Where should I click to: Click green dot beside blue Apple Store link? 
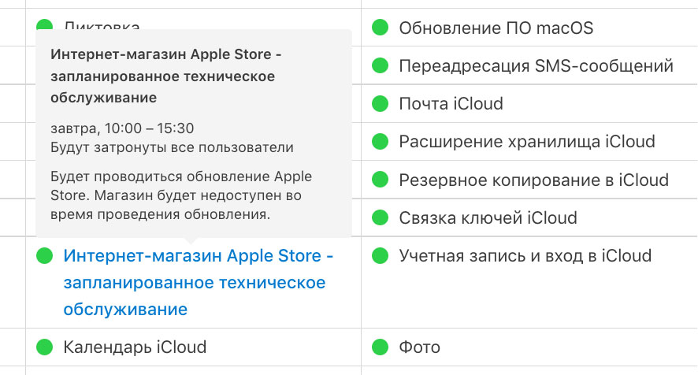point(45,255)
